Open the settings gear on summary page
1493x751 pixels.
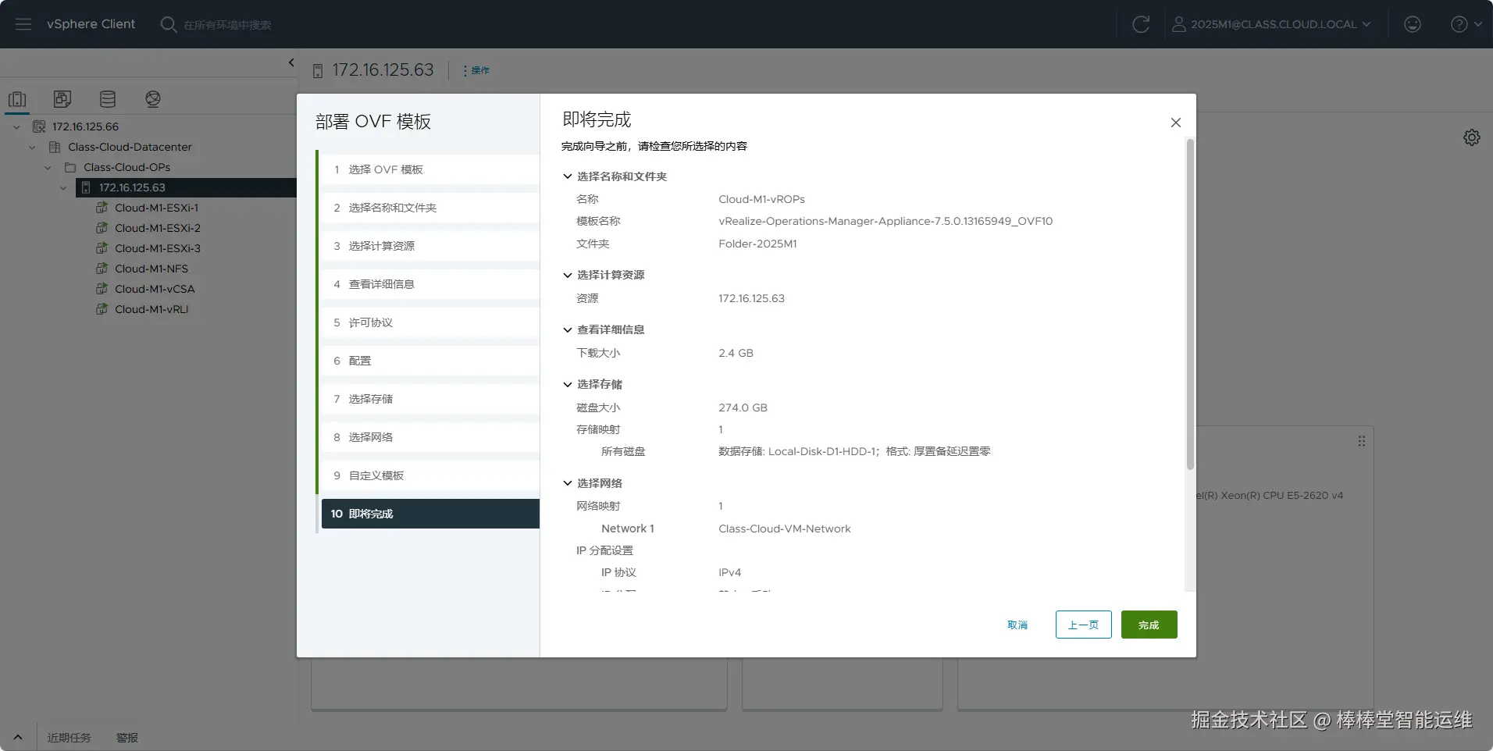[x=1472, y=137]
